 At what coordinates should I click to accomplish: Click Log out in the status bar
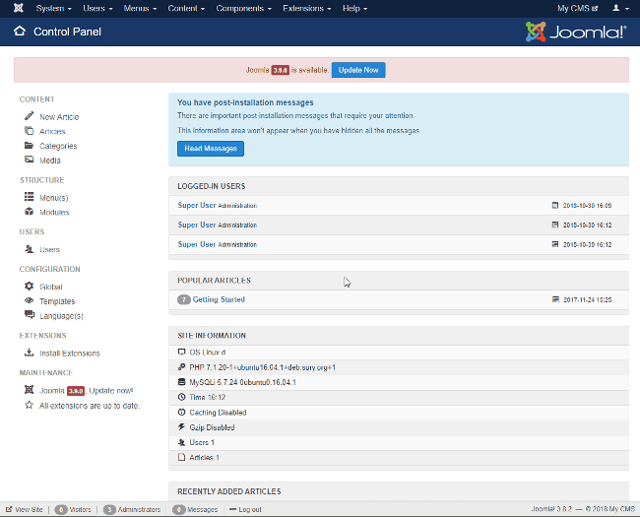[250, 510]
